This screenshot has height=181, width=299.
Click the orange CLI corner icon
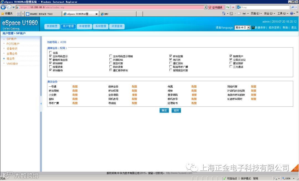[x=295, y=168]
